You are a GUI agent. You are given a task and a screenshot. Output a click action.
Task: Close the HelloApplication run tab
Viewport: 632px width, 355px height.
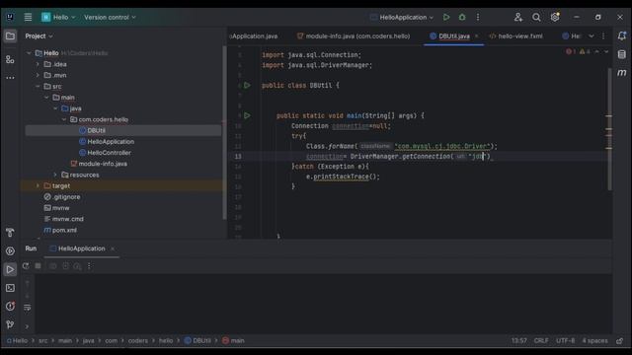tap(113, 248)
